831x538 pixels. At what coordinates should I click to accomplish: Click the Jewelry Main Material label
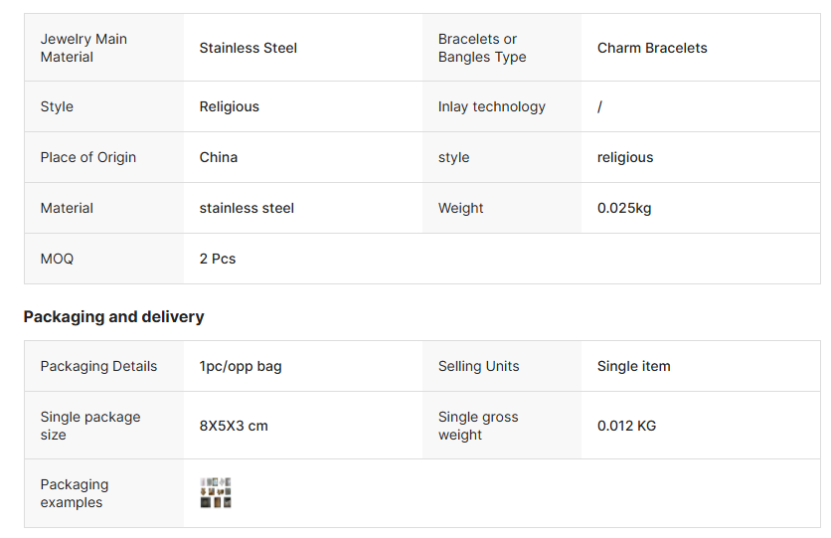tap(83, 48)
